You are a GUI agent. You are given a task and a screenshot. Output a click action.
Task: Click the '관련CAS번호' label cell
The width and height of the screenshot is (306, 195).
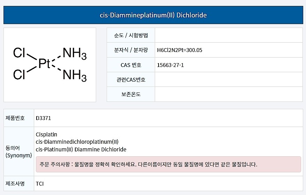131,80
